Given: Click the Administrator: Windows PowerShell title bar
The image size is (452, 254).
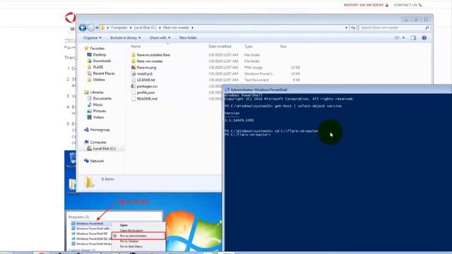Looking at the screenshot, I should coord(338,90).
